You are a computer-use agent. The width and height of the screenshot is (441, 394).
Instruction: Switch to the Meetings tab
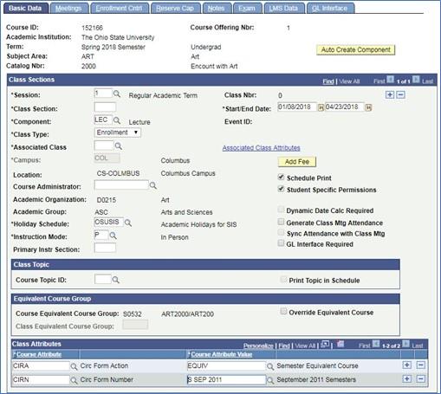(68, 9)
